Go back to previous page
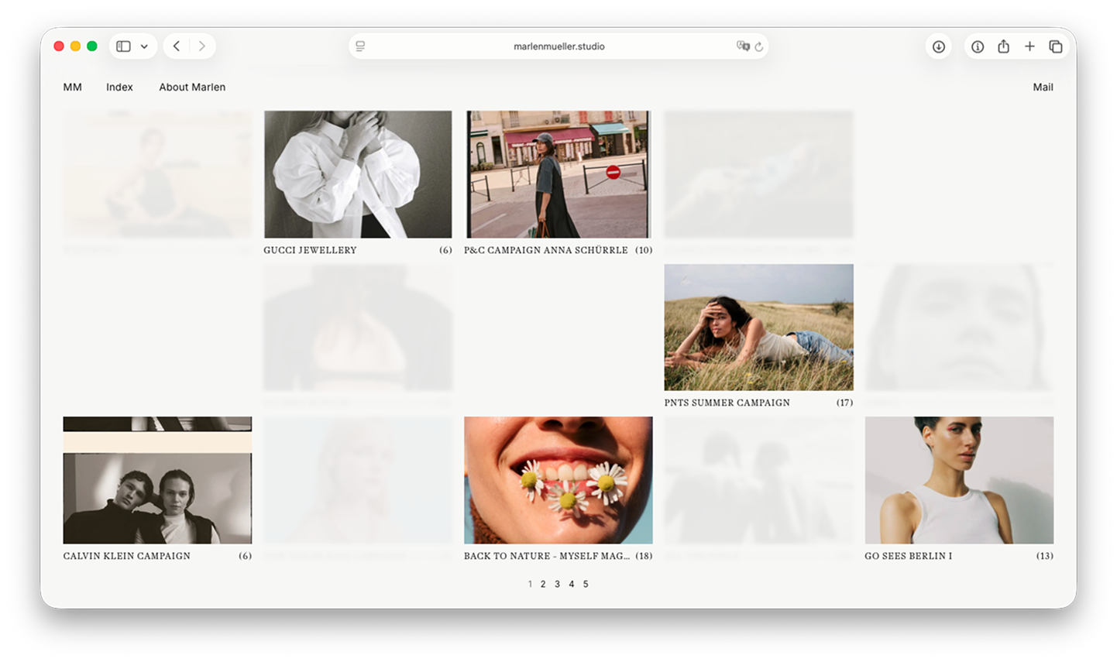 point(177,46)
